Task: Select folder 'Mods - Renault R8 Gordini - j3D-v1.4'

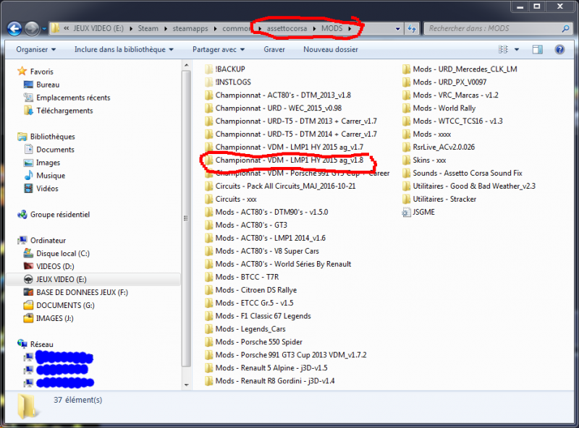Action: pos(275,381)
